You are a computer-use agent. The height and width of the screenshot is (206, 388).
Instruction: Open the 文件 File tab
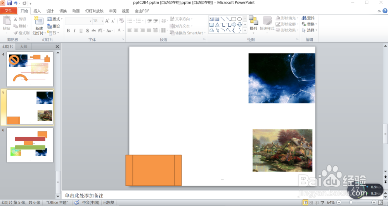9,11
